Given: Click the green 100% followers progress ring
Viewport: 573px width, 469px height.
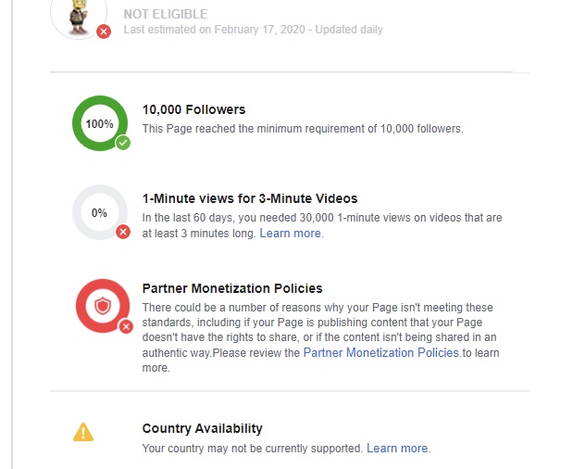Looking at the screenshot, I should 100,123.
